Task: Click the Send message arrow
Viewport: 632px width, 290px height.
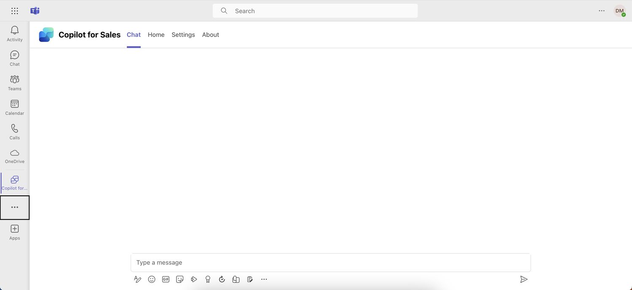Action: pos(524,279)
